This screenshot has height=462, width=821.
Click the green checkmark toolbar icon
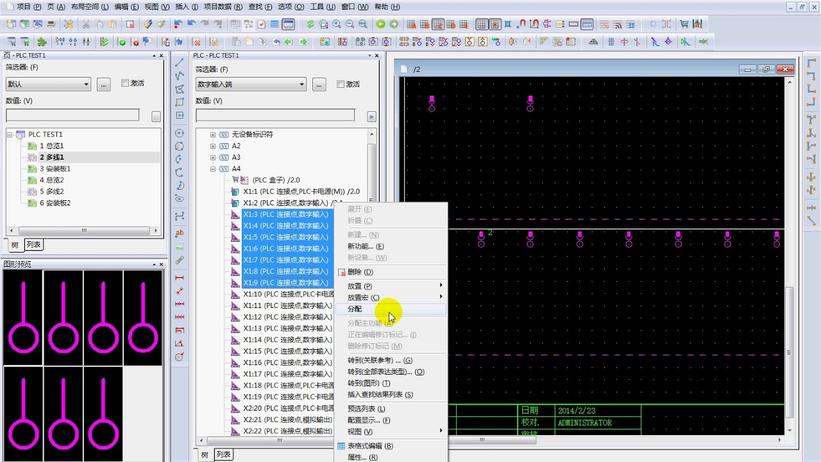click(x=122, y=42)
